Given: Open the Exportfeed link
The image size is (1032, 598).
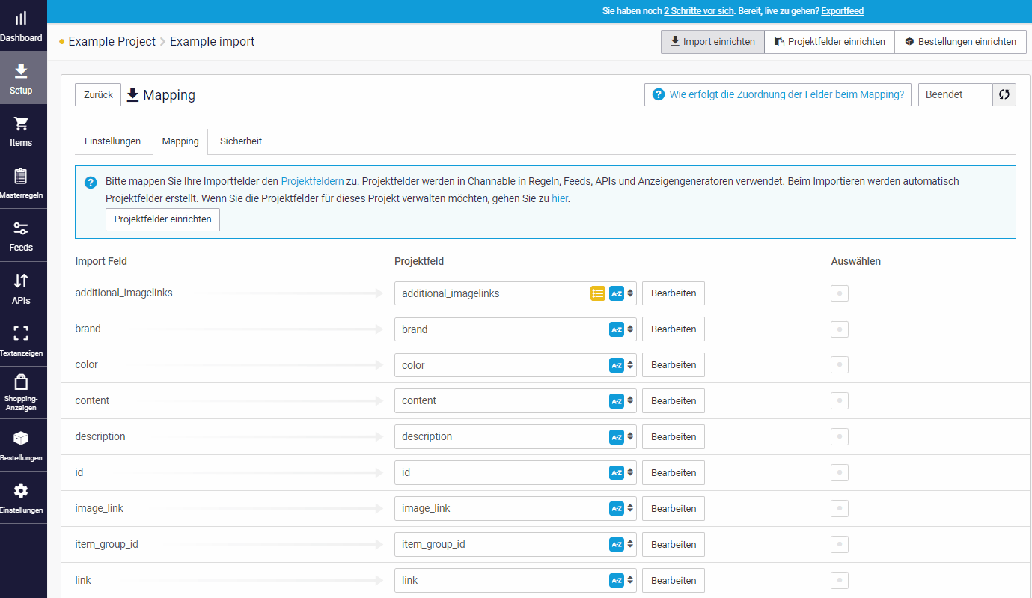Looking at the screenshot, I should [842, 10].
